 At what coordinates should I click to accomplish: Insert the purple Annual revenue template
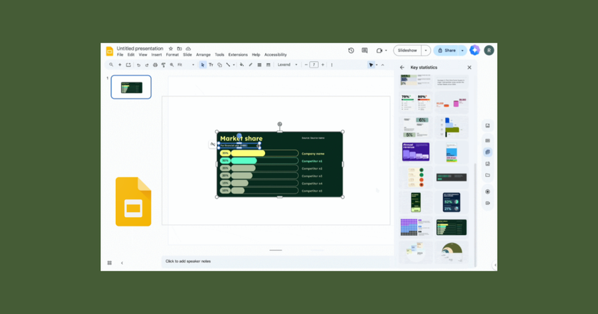click(x=416, y=151)
